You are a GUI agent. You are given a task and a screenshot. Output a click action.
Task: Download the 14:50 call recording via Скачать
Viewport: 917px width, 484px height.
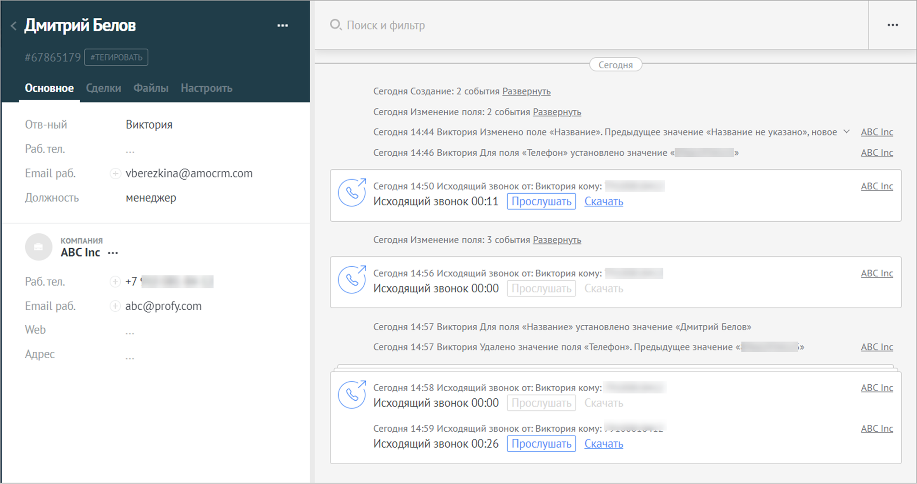(604, 201)
